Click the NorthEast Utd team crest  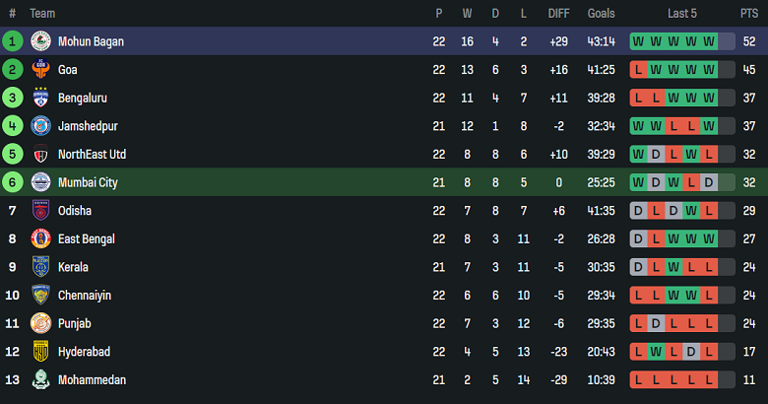[40, 155]
